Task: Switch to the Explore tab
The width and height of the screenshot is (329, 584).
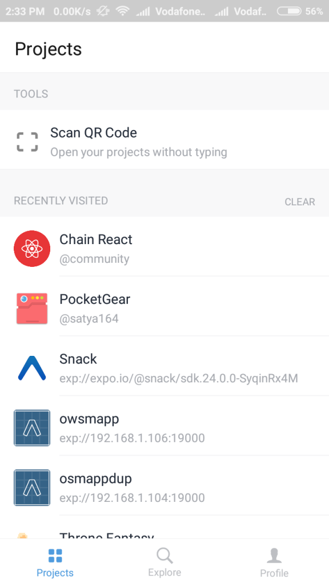Action: pos(164,562)
